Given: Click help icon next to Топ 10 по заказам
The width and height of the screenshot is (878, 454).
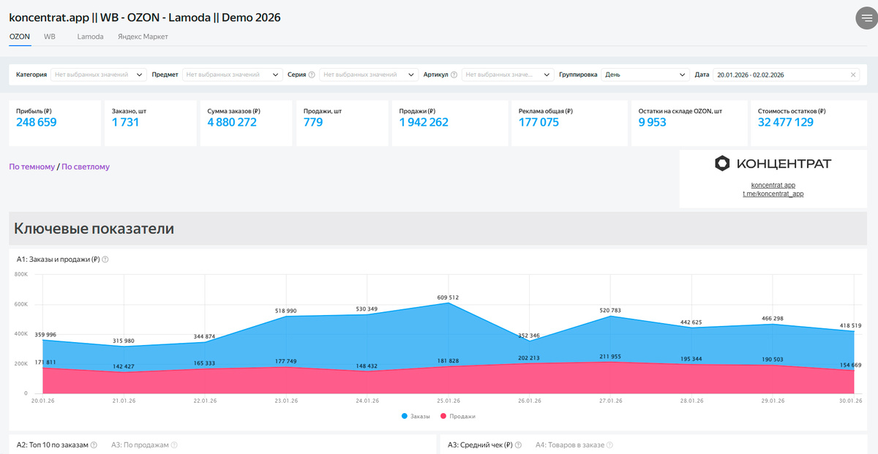Looking at the screenshot, I should click(94, 444).
